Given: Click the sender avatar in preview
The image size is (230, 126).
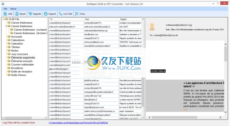Looking at the screenshot, I should pyautogui.click(x=152, y=27).
